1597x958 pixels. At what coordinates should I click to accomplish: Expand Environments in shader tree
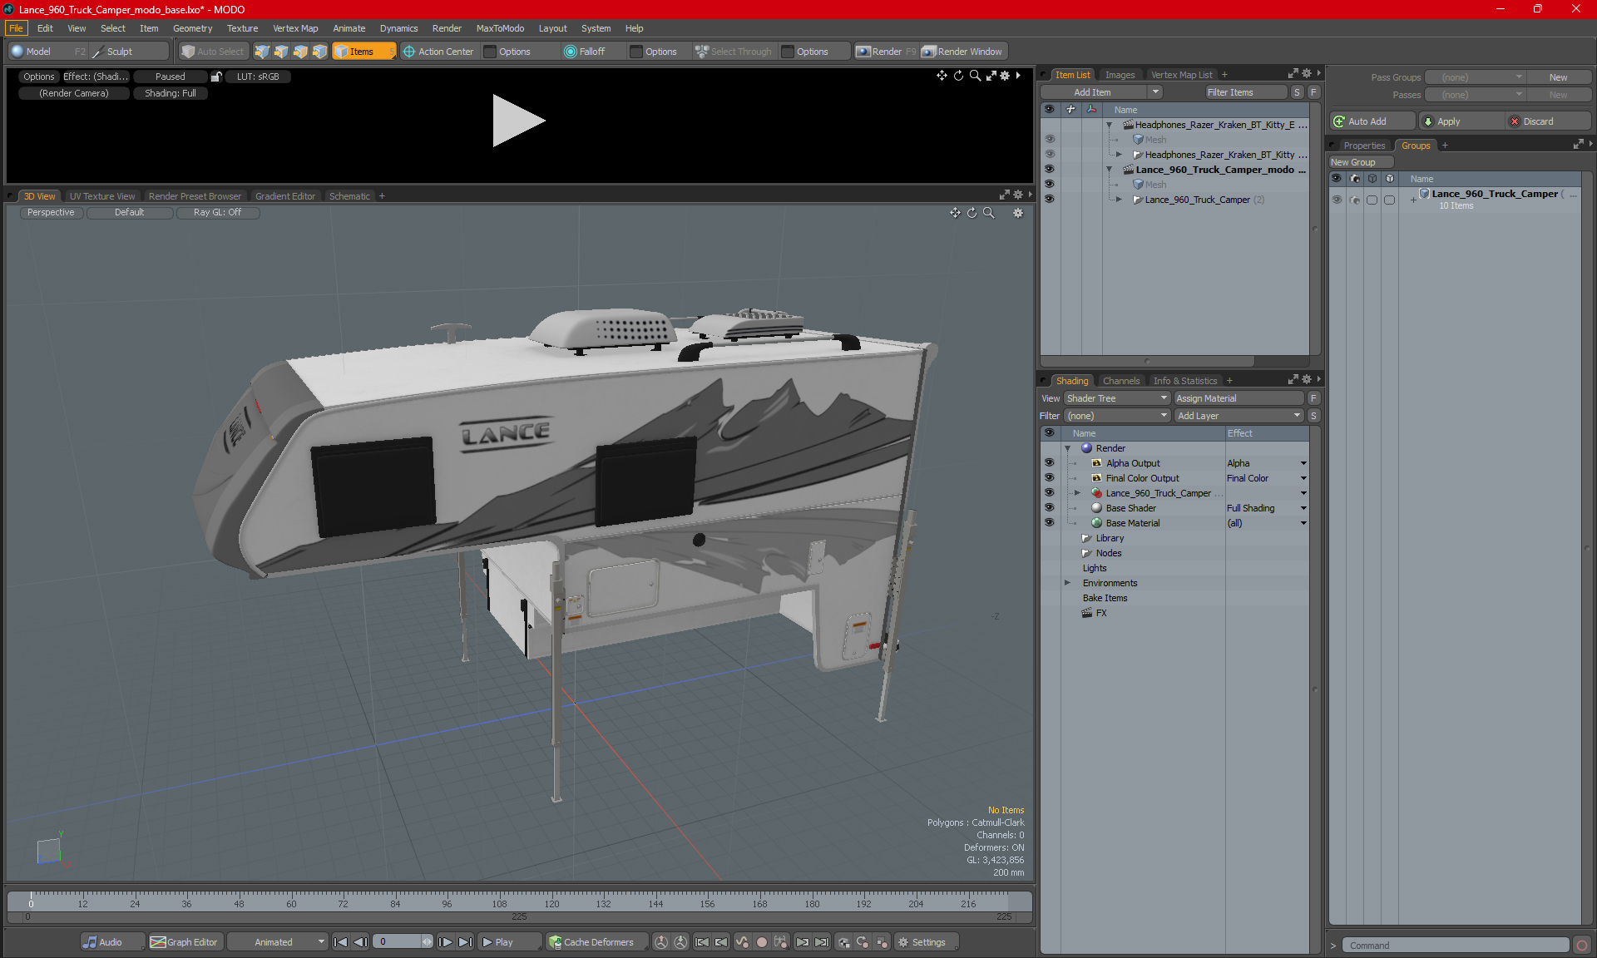click(1068, 583)
